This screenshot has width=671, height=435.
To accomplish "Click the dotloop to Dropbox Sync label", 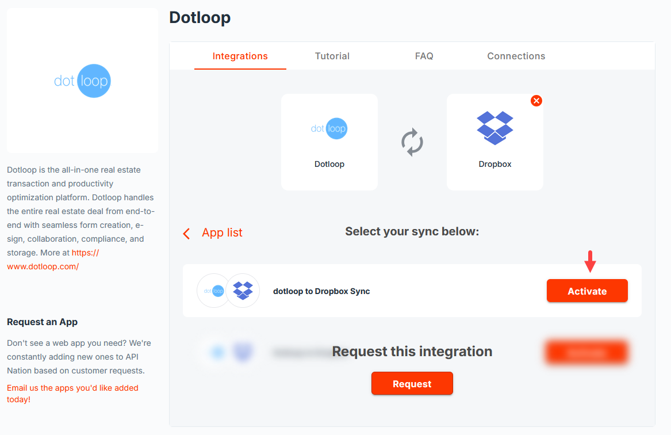I will click(x=321, y=291).
